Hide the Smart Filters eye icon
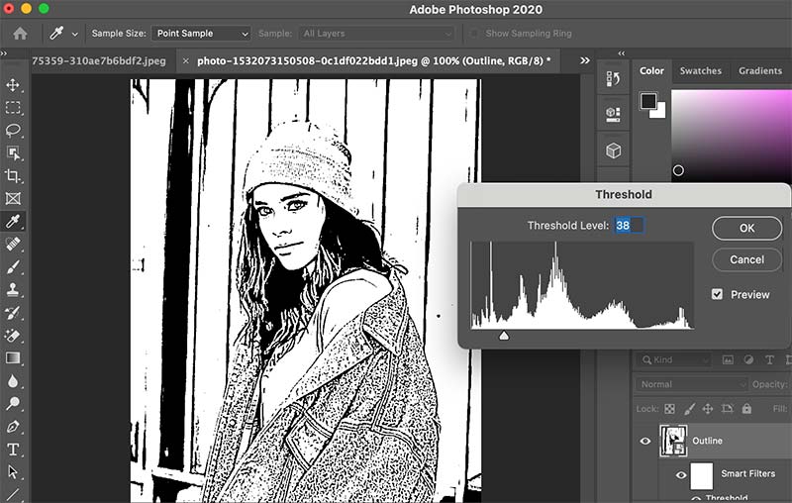The width and height of the screenshot is (792, 503). pyautogui.click(x=681, y=474)
